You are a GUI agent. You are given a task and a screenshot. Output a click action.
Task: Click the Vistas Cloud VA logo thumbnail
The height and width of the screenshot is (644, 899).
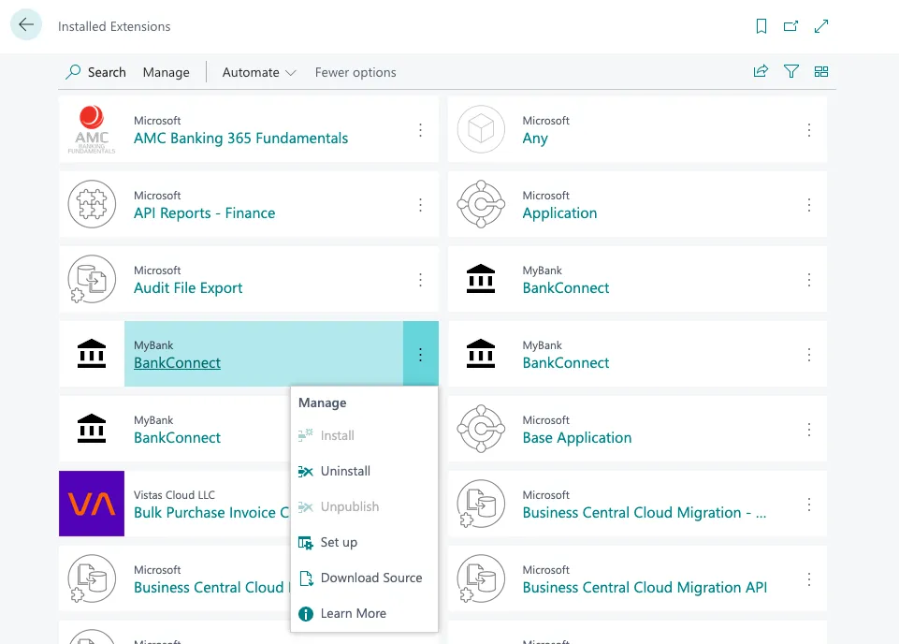click(x=92, y=504)
